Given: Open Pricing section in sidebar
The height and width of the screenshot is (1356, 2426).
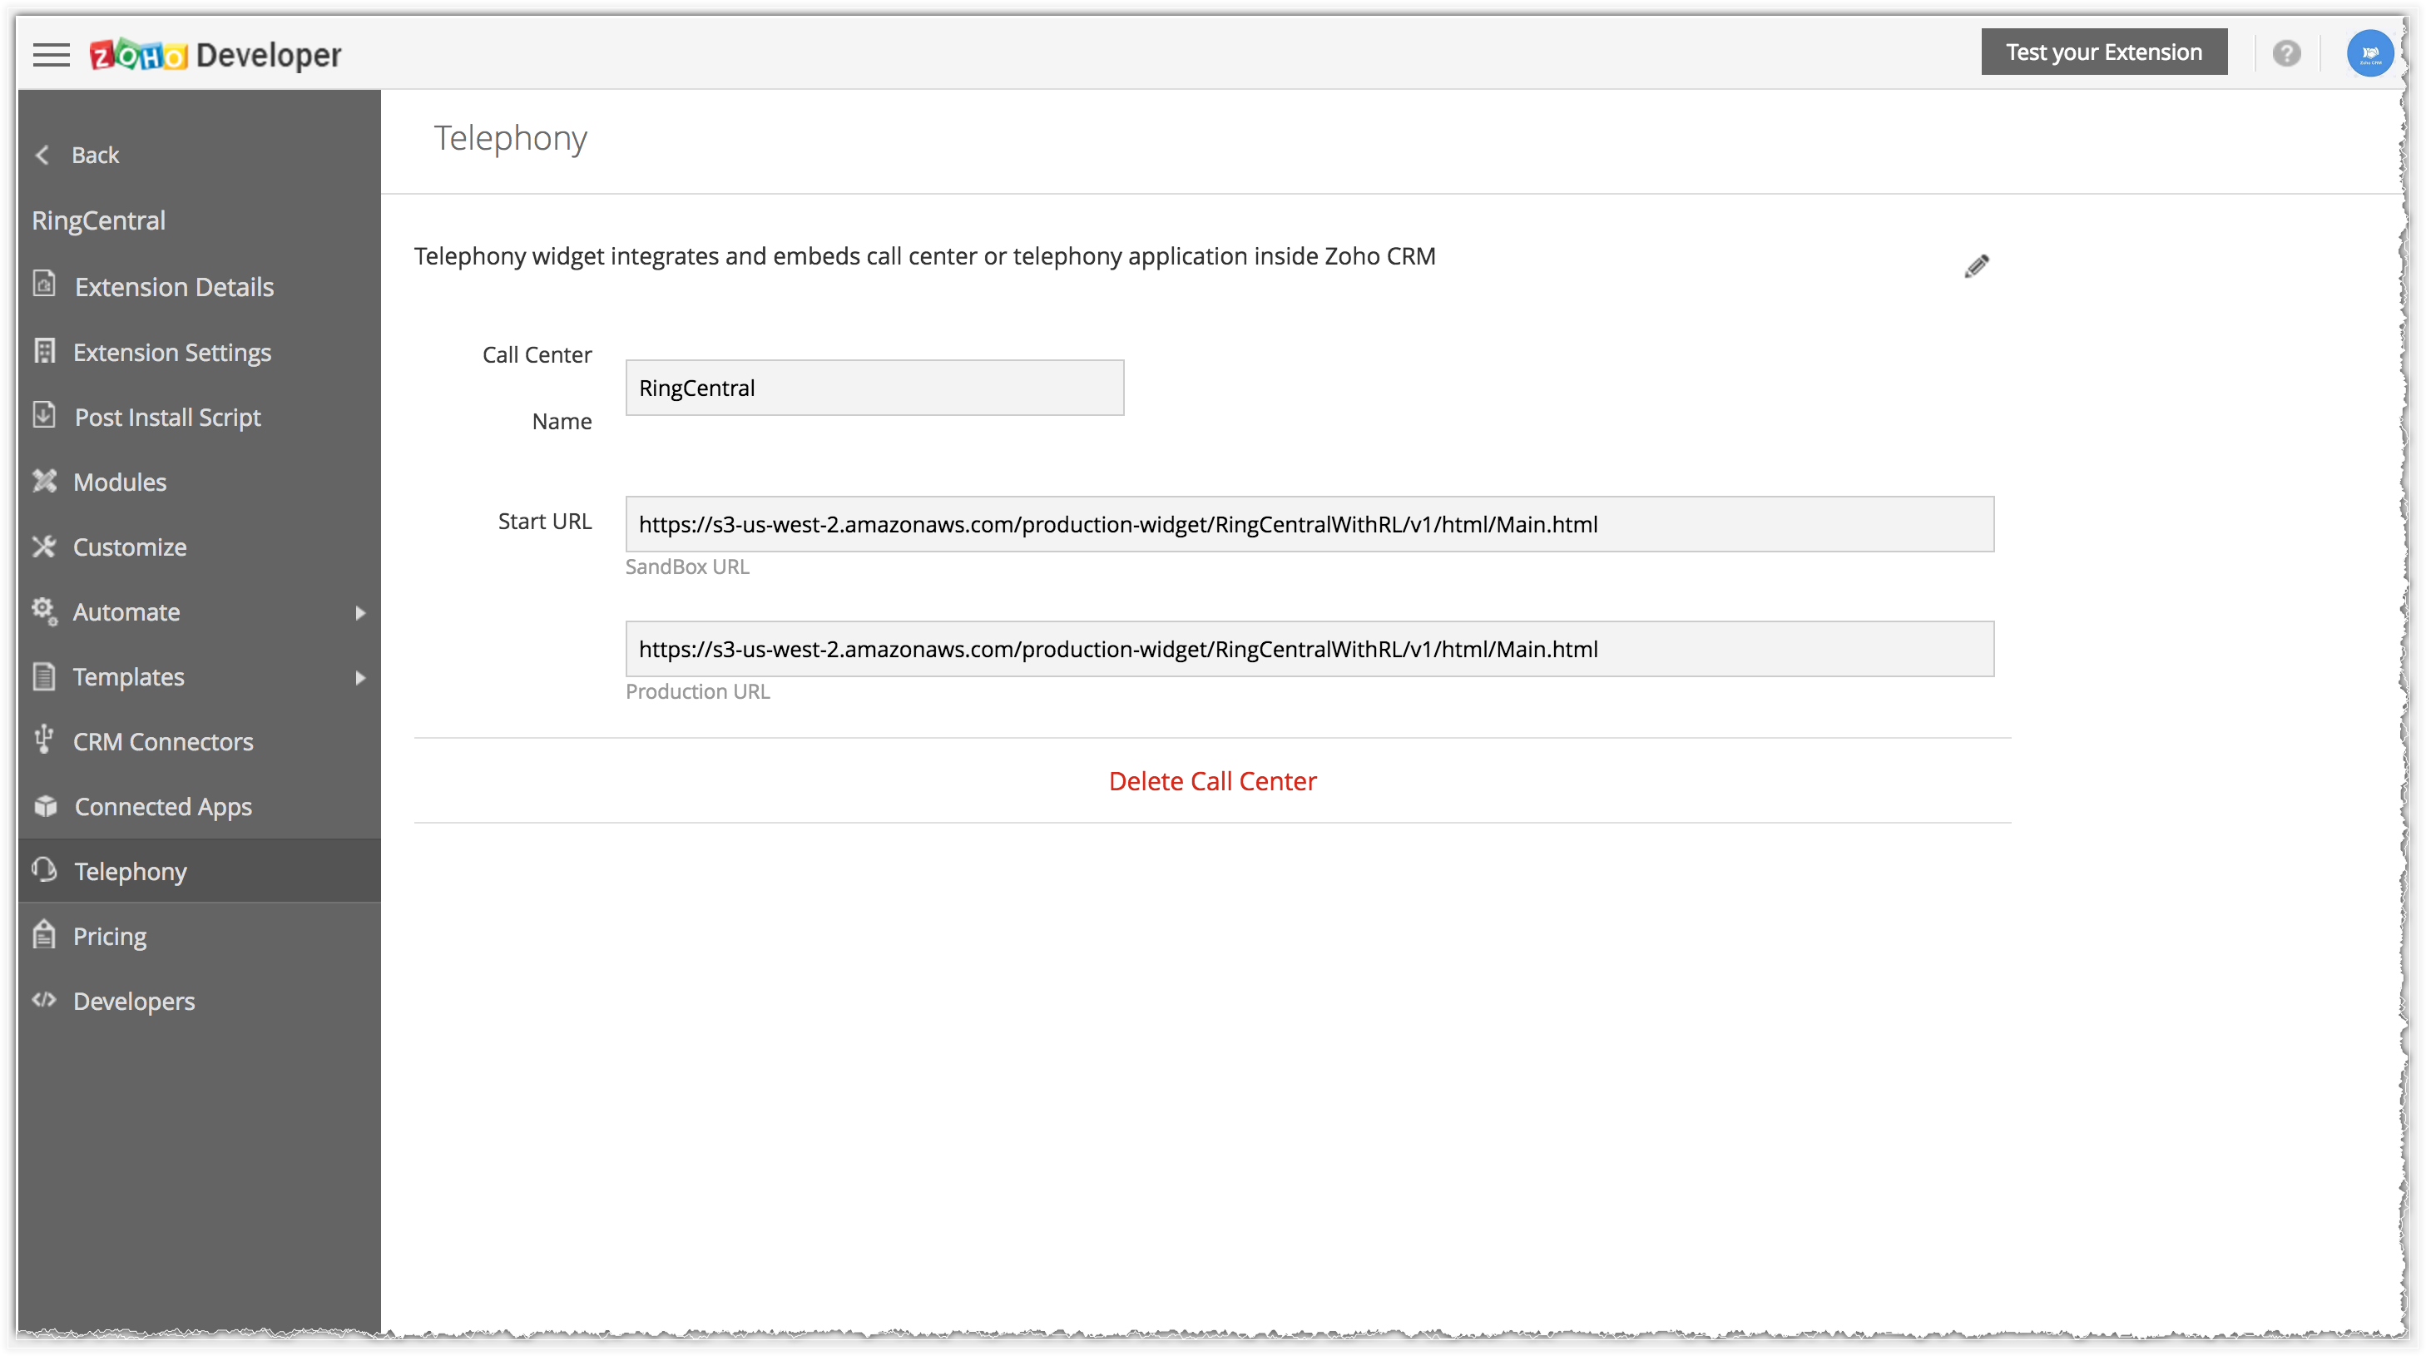Looking at the screenshot, I should (108, 934).
